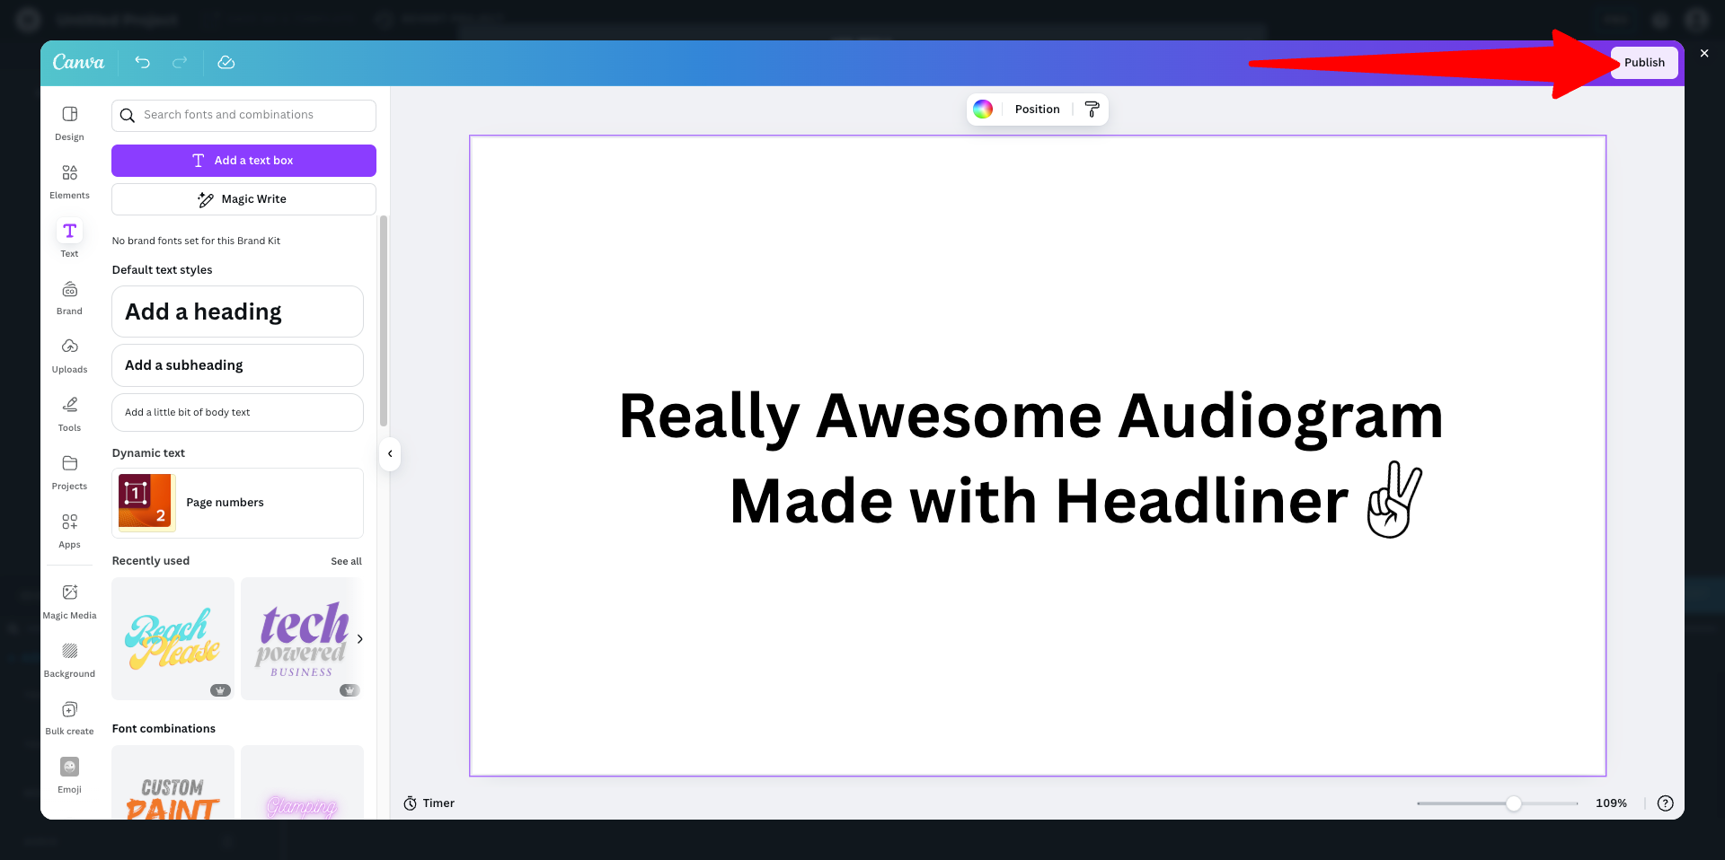The image size is (1725, 860).
Task: Switch to the Design tab
Action: tap(69, 123)
